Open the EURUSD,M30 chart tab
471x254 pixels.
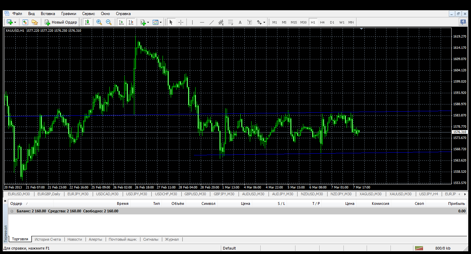pyautogui.click(x=19, y=194)
